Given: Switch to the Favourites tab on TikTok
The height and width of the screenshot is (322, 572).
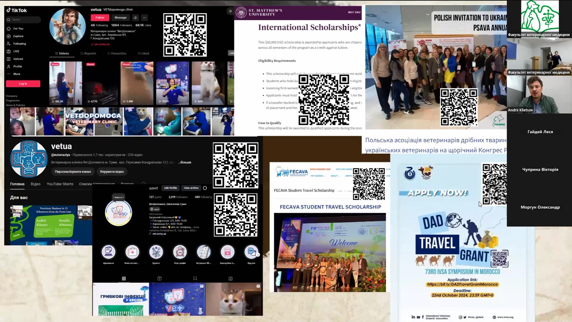Looking at the screenshot, I should (117, 53).
